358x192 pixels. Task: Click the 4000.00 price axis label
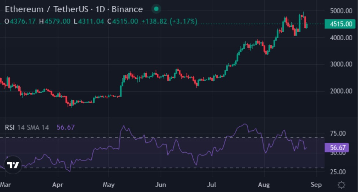(x=341, y=38)
